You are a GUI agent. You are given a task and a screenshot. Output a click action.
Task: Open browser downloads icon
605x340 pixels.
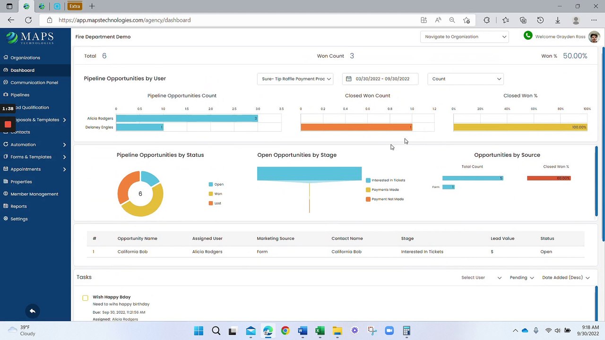[x=558, y=20]
